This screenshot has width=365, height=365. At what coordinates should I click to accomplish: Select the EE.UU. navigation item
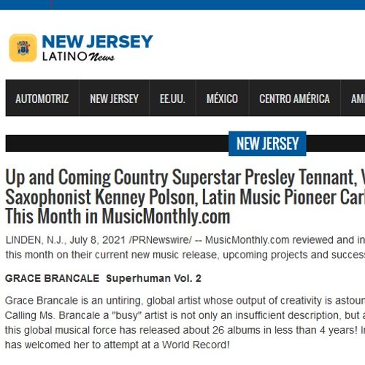pos(172,99)
